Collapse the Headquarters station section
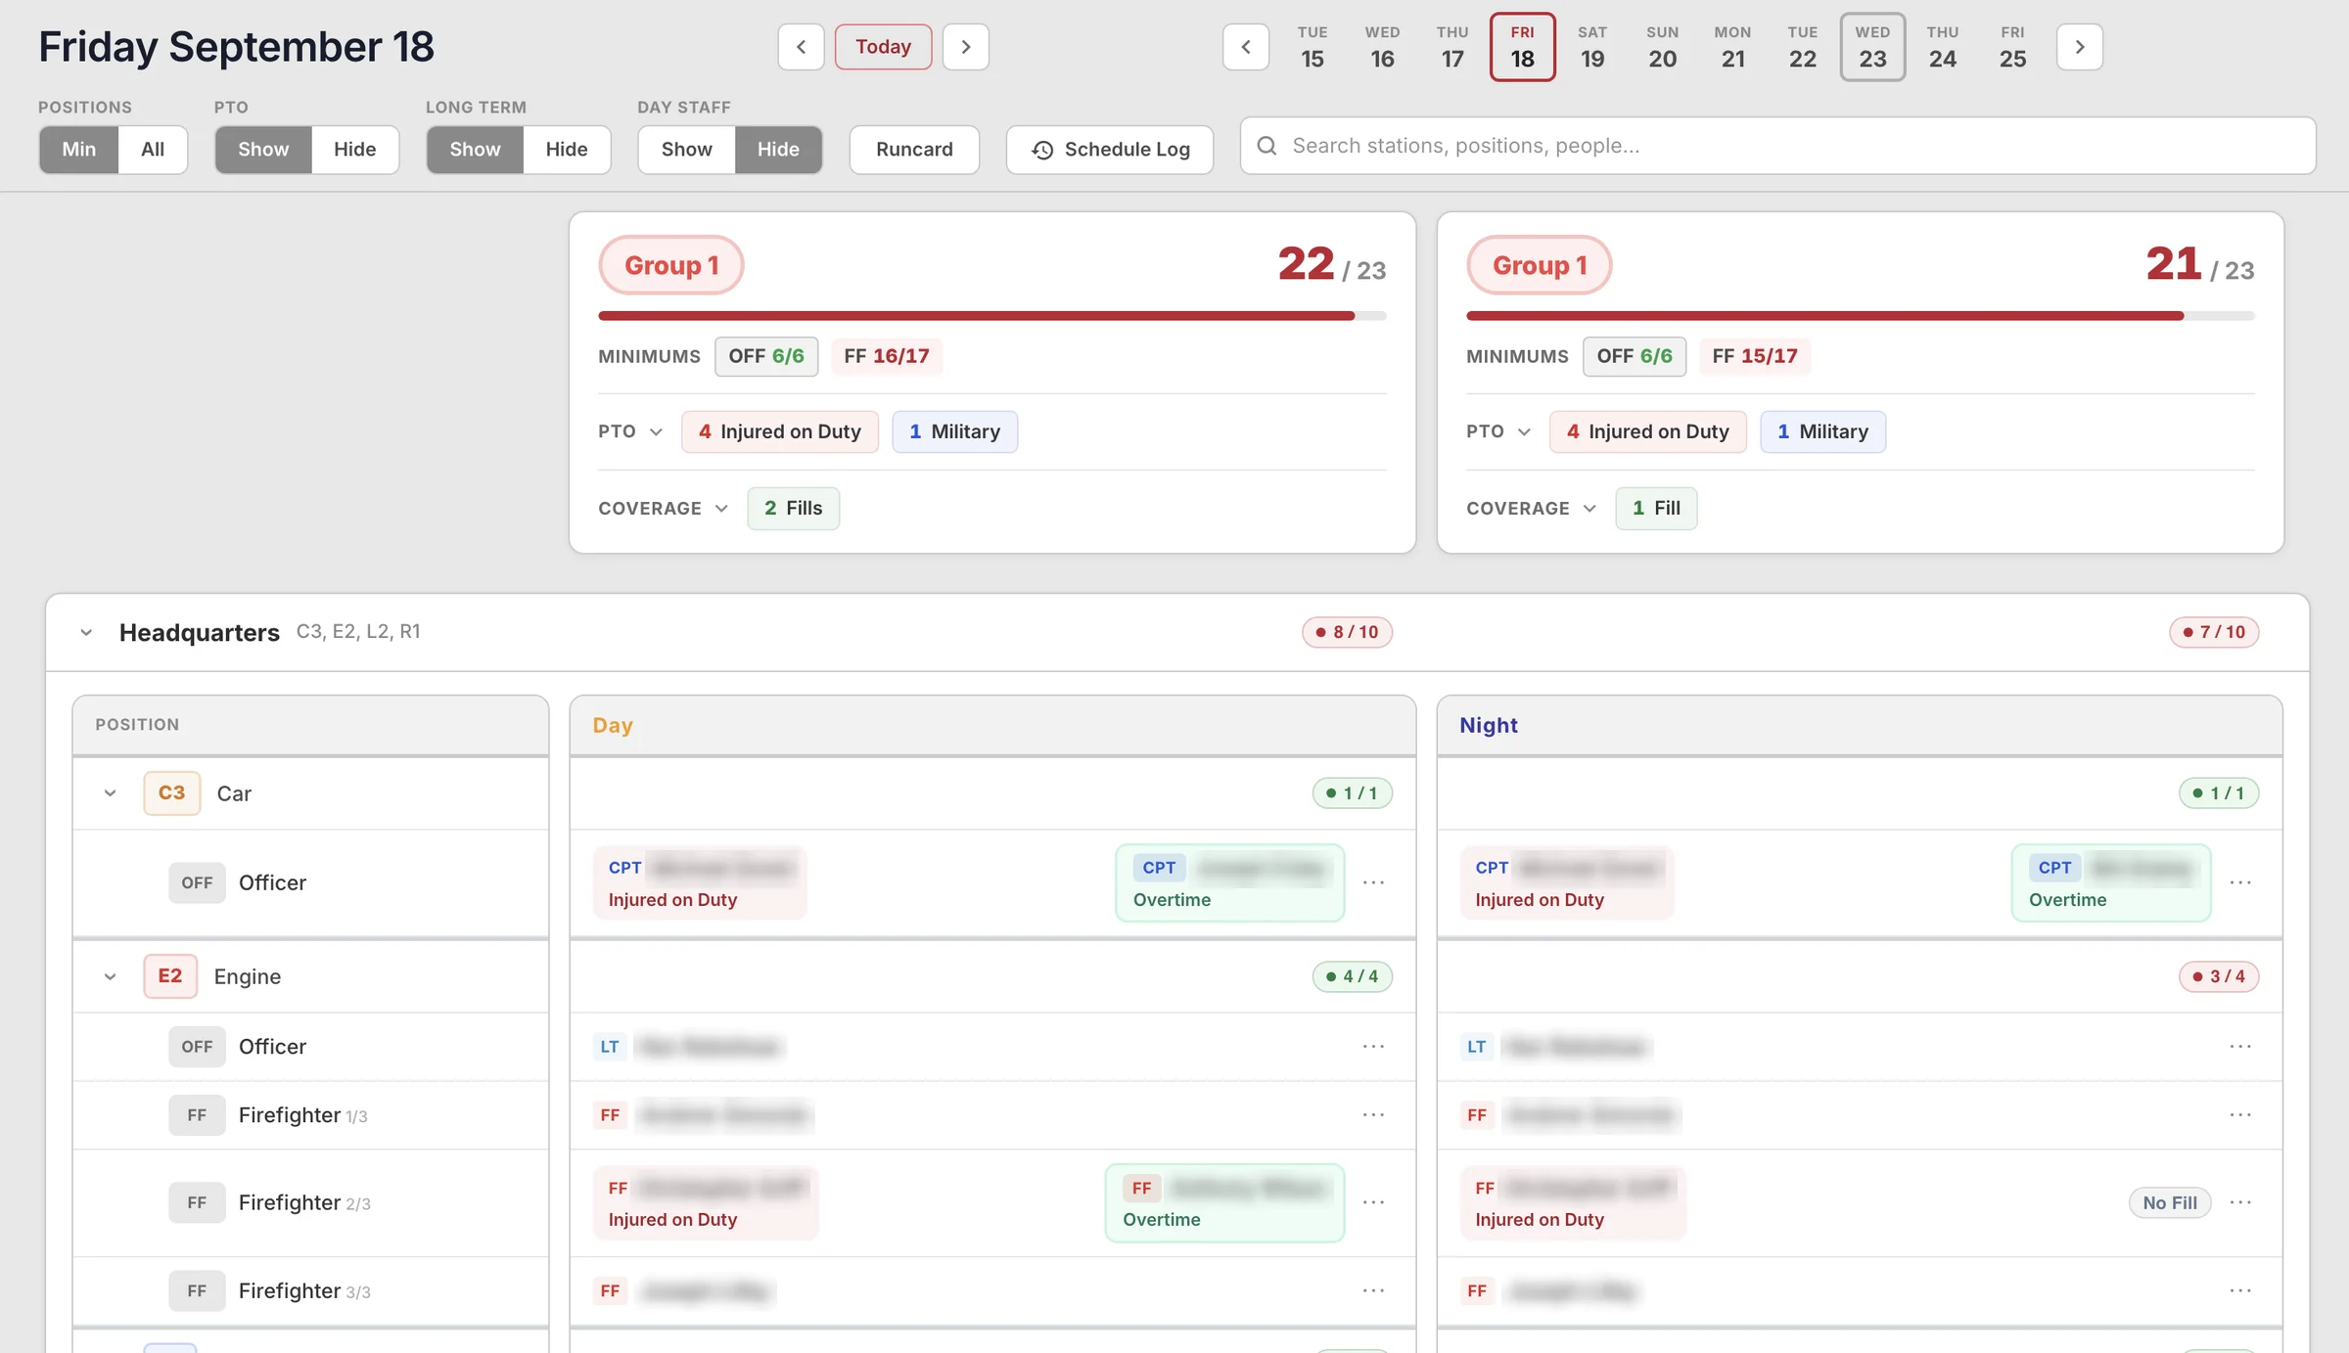The height and width of the screenshot is (1353, 2349). coord(86,632)
